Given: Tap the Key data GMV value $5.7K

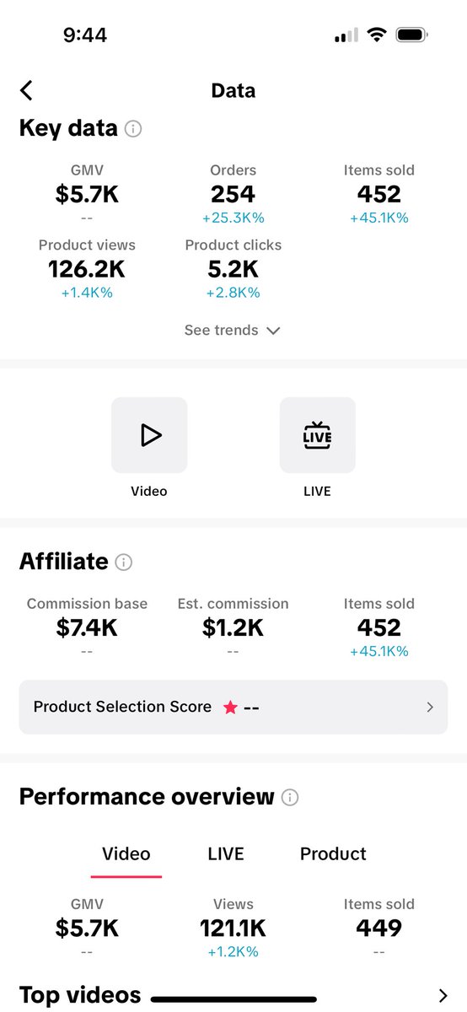Looking at the screenshot, I should pyautogui.click(x=87, y=195).
